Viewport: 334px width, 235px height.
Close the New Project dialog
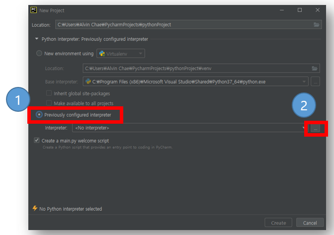[318, 10]
